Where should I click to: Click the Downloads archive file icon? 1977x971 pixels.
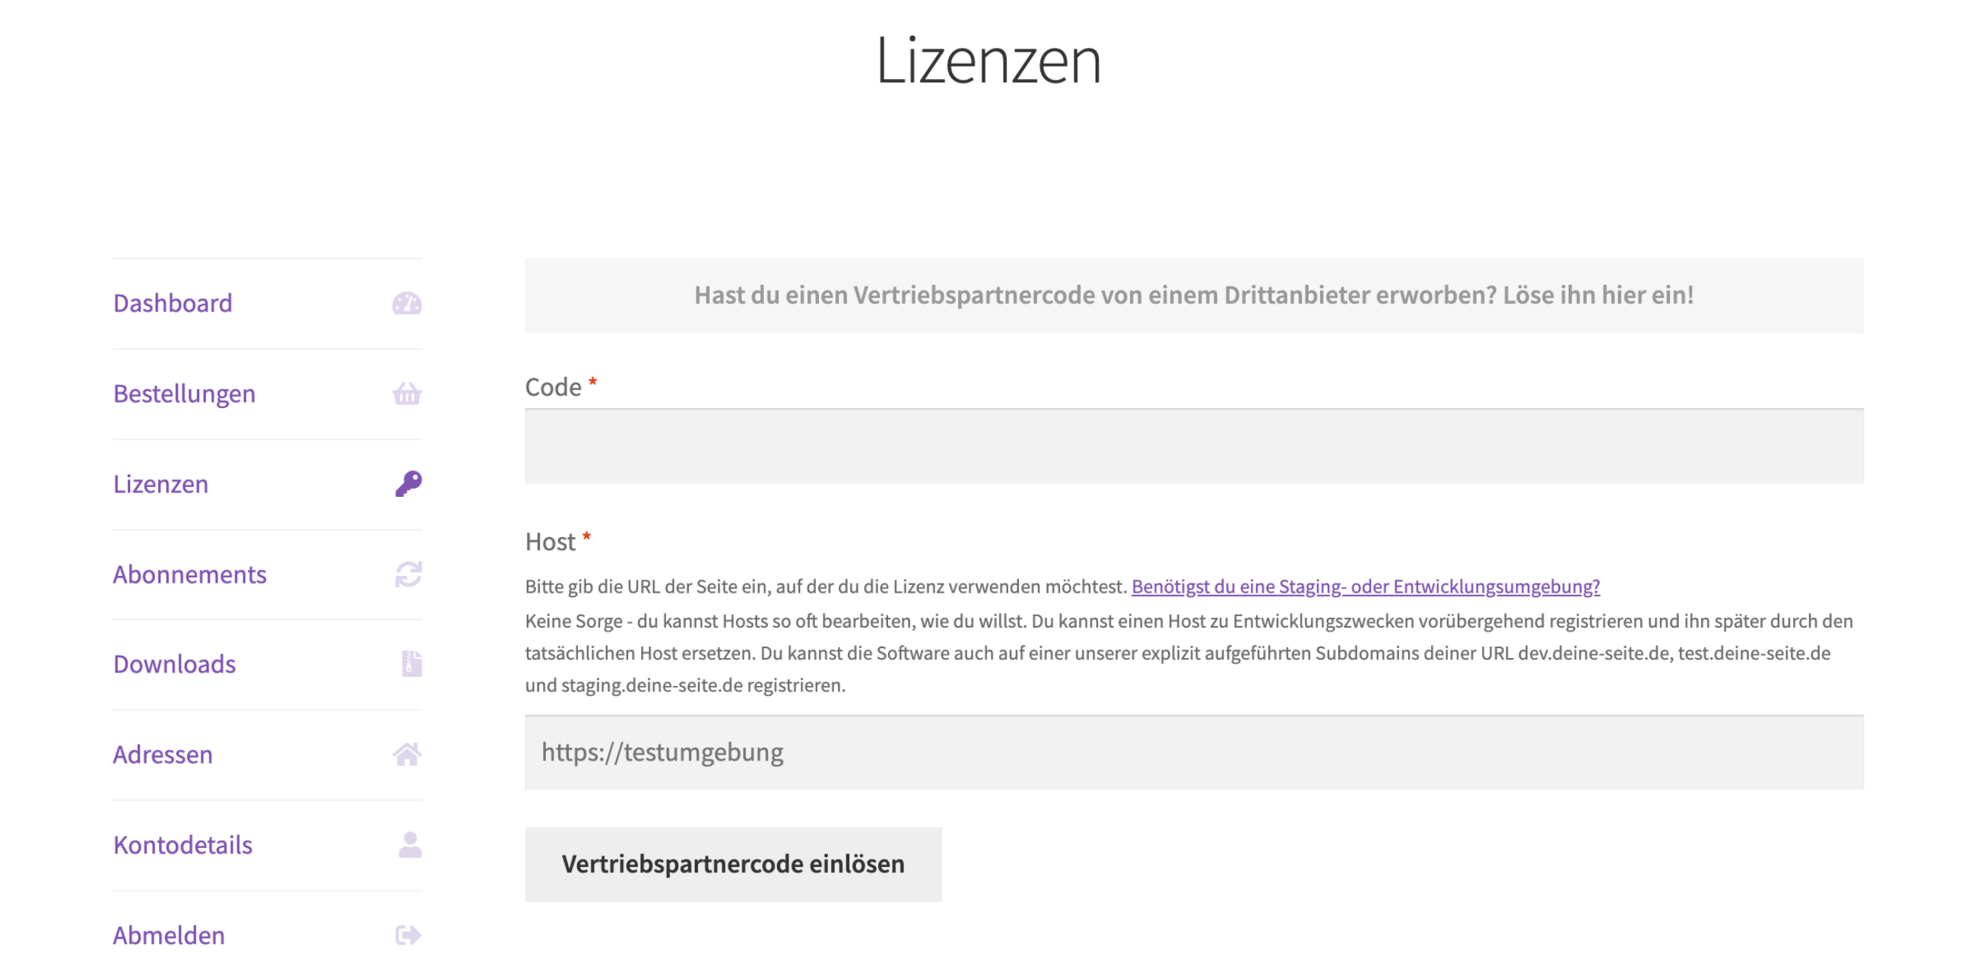(x=411, y=663)
